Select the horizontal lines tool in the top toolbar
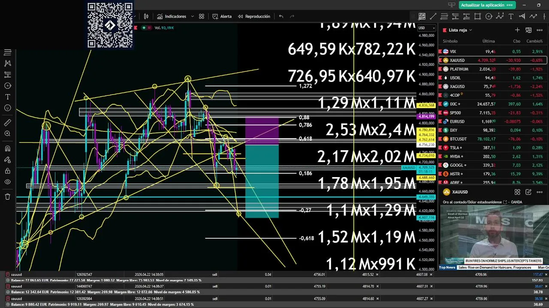549x308 pixels. pos(444,16)
